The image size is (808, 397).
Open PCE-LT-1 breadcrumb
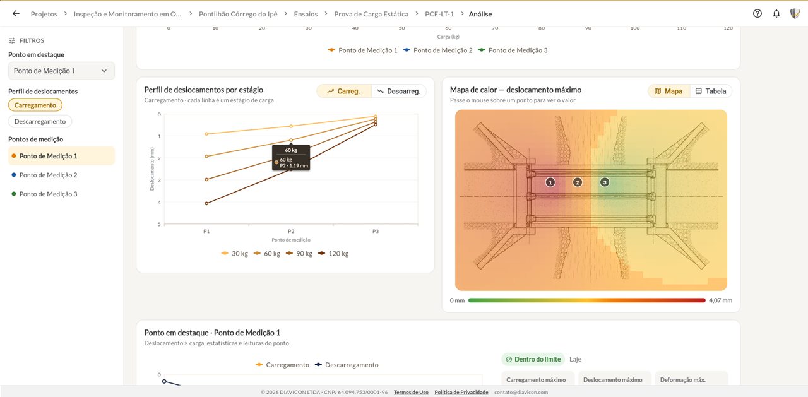[x=439, y=14]
